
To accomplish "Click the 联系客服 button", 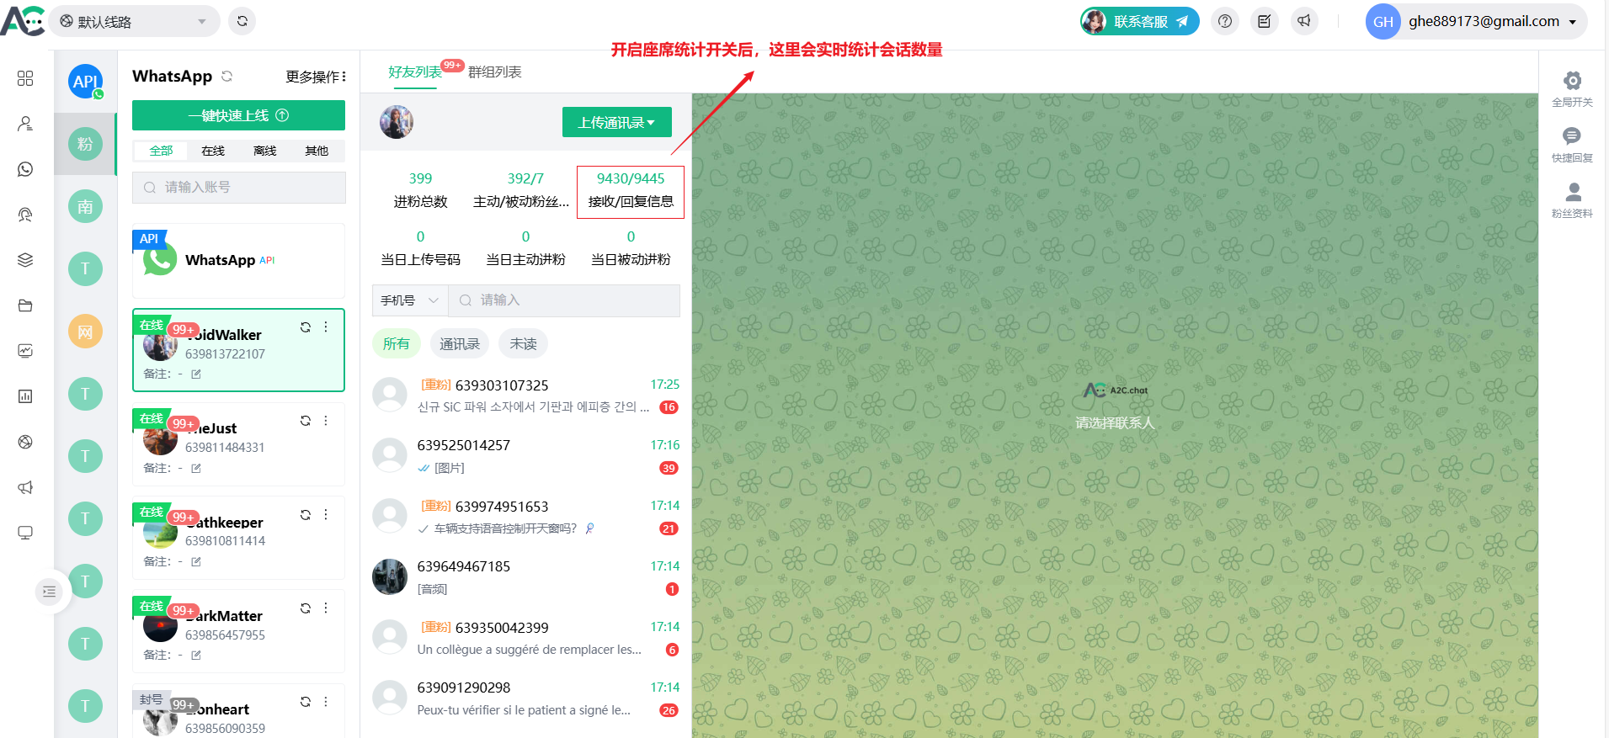I will (x=1139, y=21).
